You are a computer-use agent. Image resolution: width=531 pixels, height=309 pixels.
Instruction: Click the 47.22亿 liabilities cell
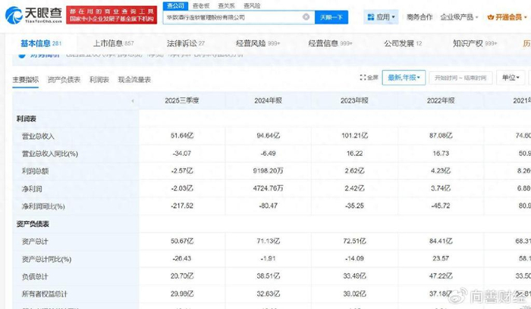[441, 276]
